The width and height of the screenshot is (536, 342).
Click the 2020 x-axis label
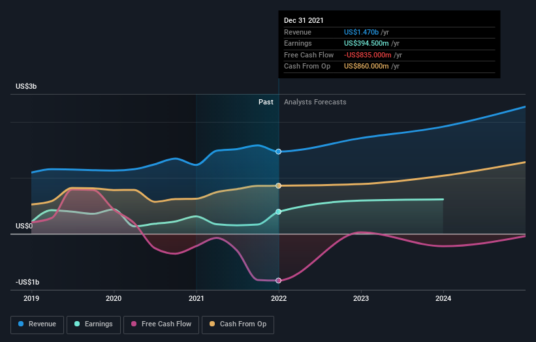click(114, 299)
